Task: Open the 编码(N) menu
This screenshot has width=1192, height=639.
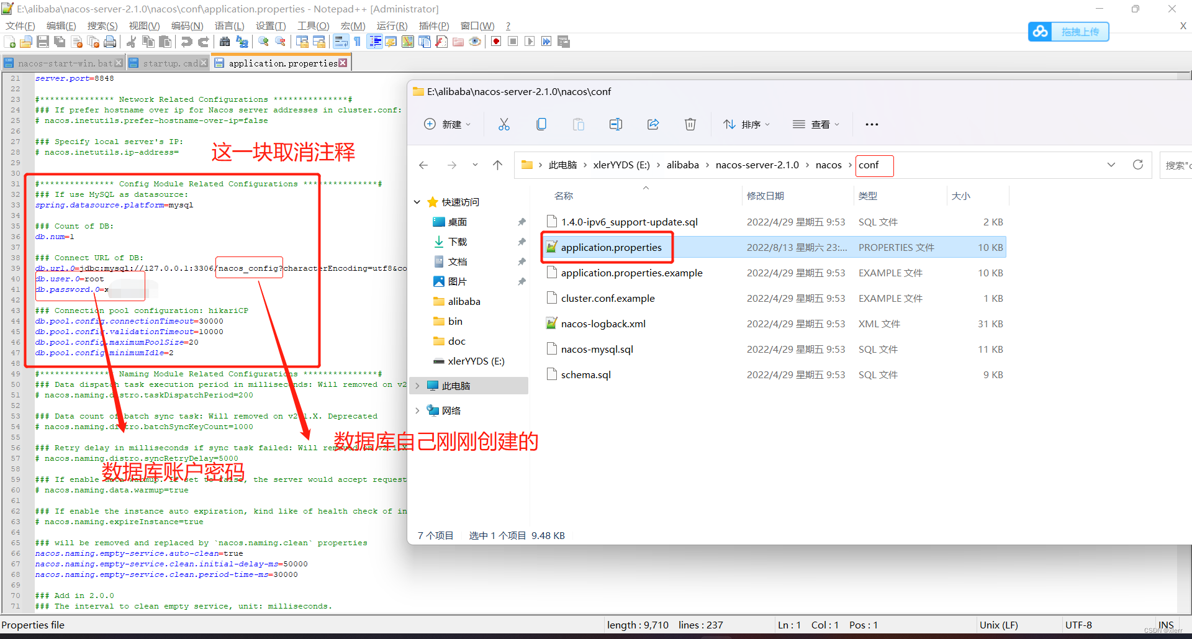Action: point(187,25)
